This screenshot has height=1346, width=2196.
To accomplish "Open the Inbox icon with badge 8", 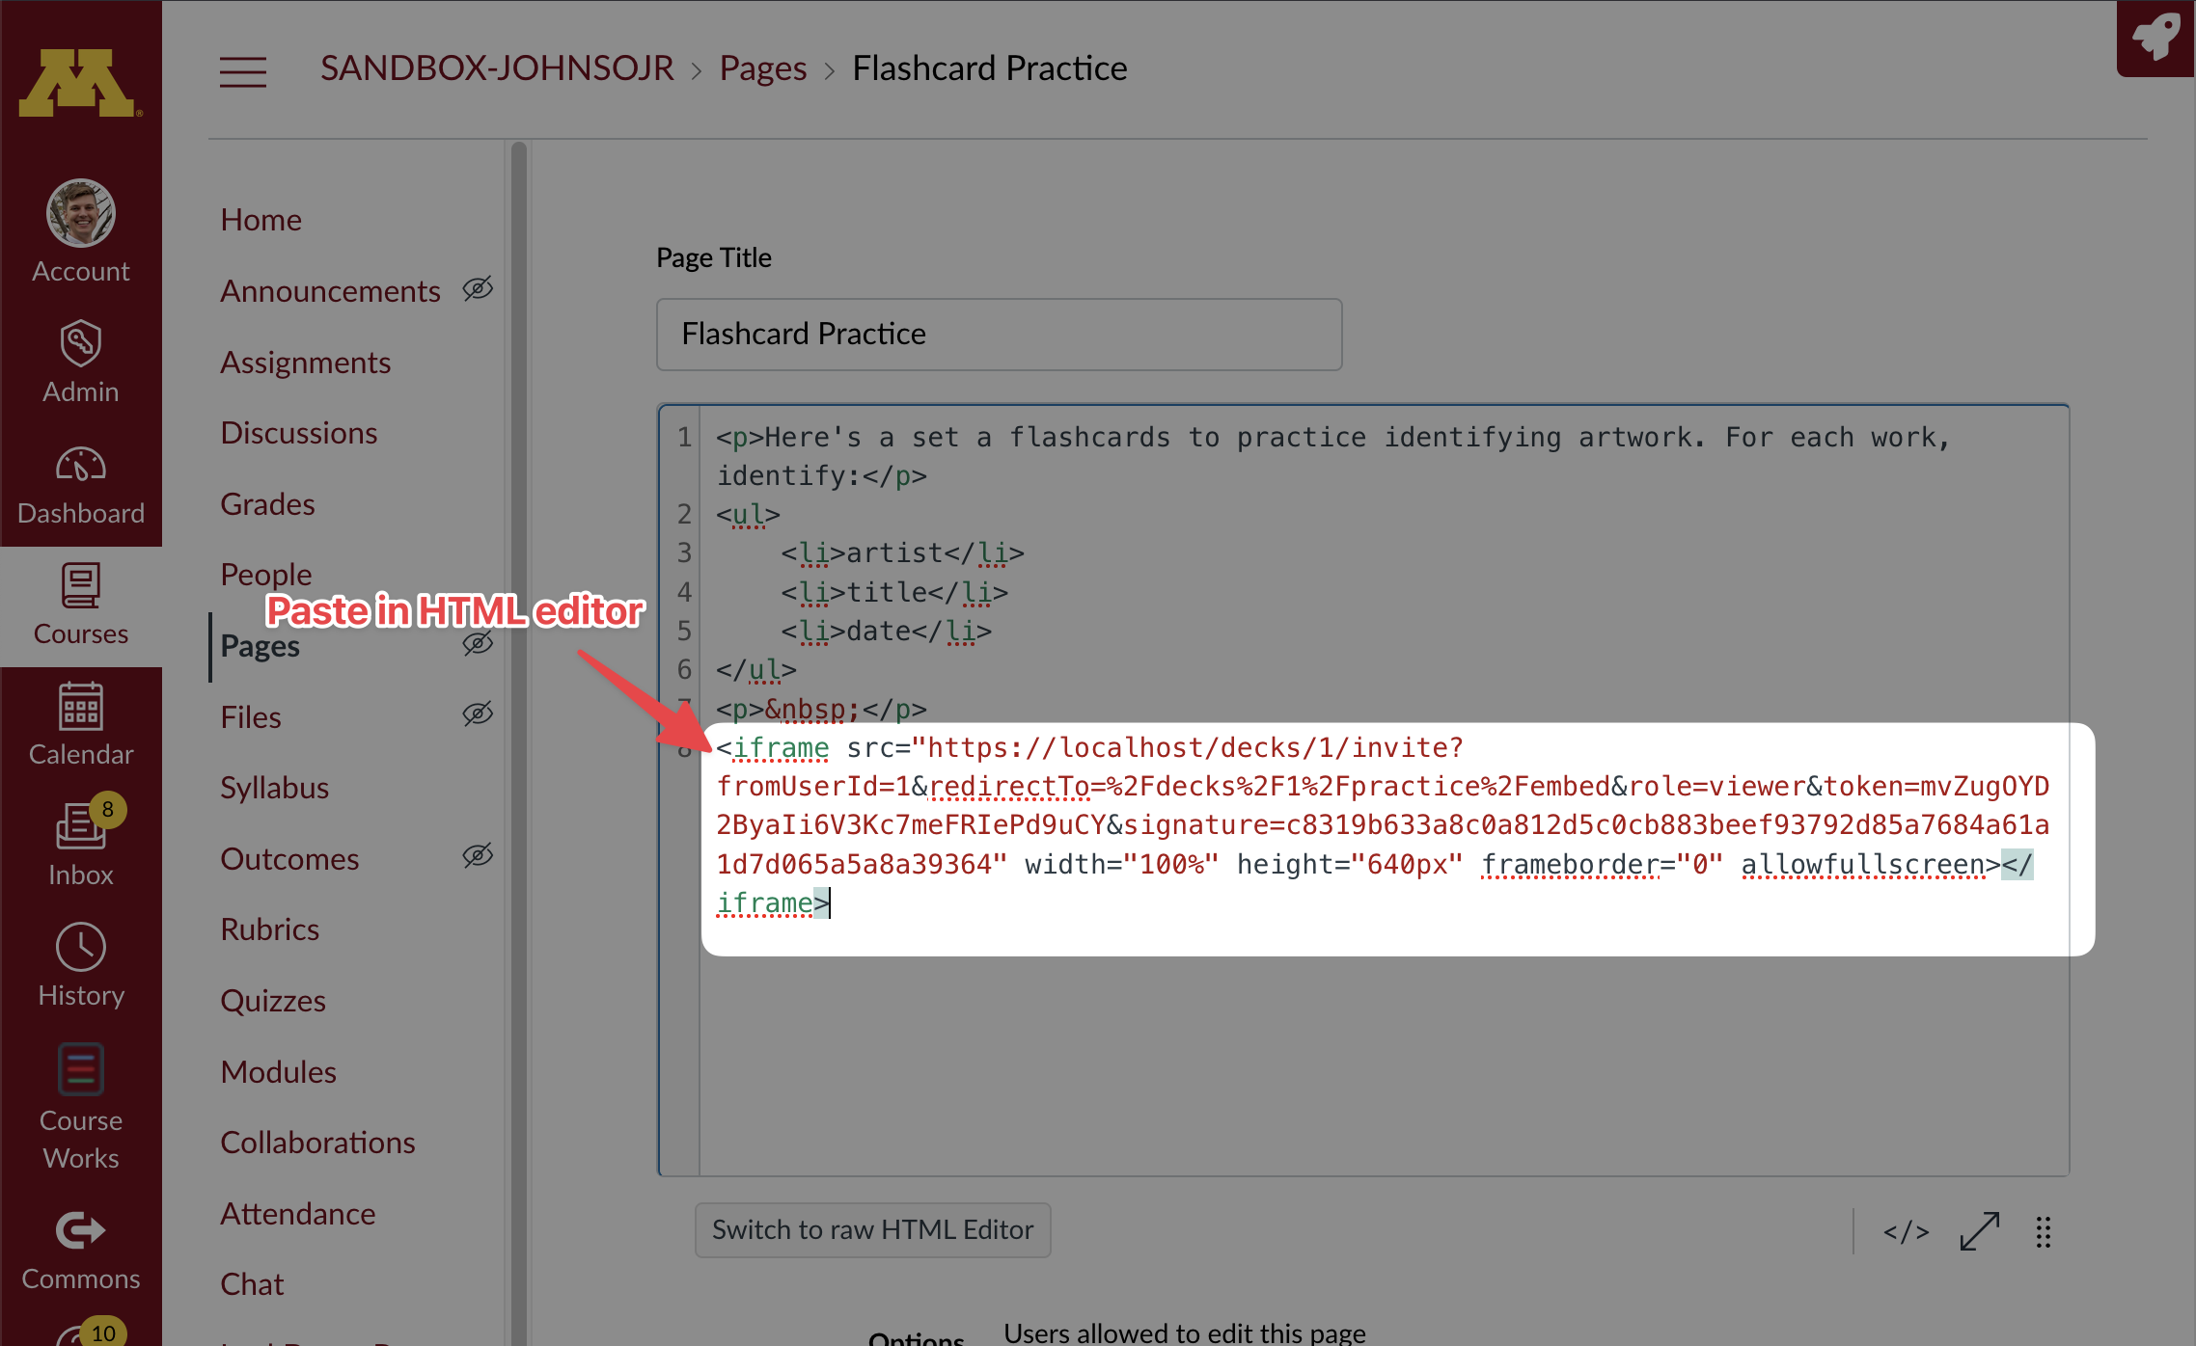I will pyautogui.click(x=81, y=825).
